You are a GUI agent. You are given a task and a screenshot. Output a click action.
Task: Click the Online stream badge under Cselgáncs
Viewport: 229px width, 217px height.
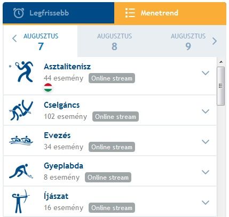point(115,117)
